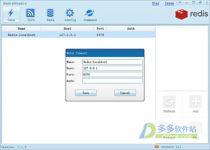
Task: Click the 127.0.0.1 host cell
Action: click(67, 35)
